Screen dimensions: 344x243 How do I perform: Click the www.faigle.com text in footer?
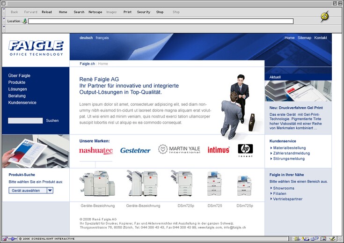(x=210, y=228)
